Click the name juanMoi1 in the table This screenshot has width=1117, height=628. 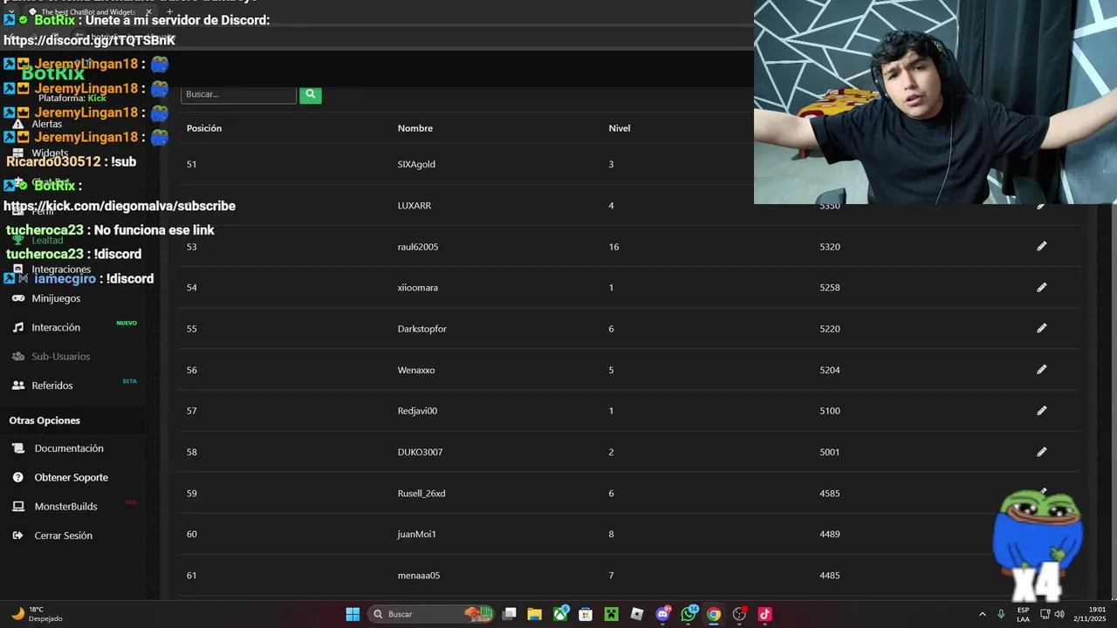(x=416, y=534)
